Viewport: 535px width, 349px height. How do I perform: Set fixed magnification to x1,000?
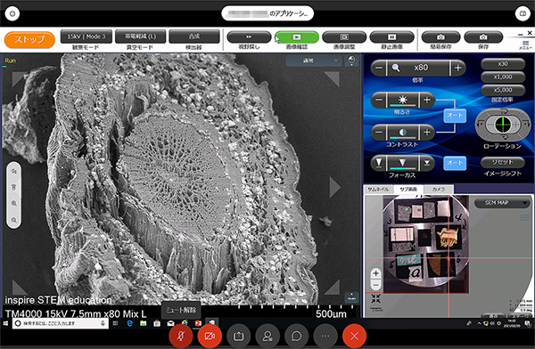pyautogui.click(x=503, y=77)
